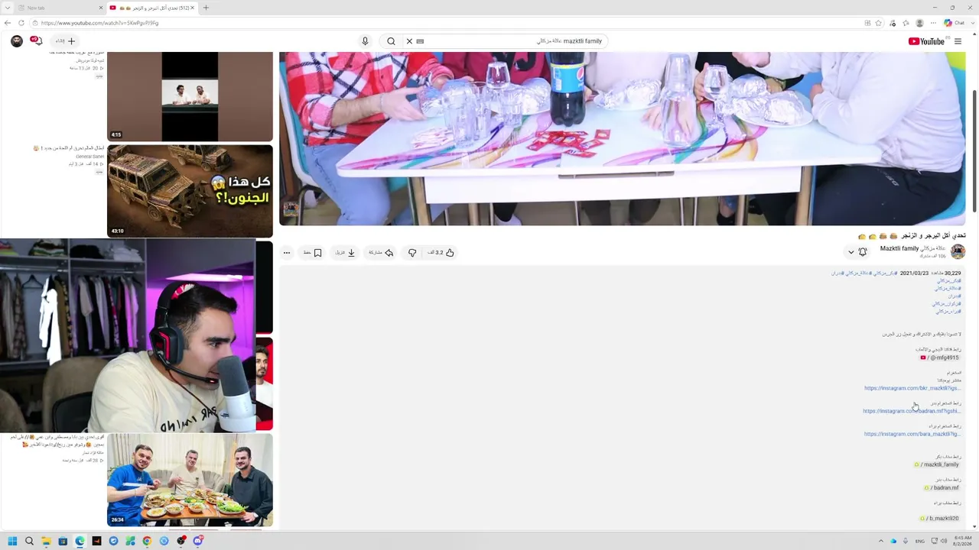The height and width of the screenshot is (550, 979).
Task: Go back in the browser
Action: (8, 23)
